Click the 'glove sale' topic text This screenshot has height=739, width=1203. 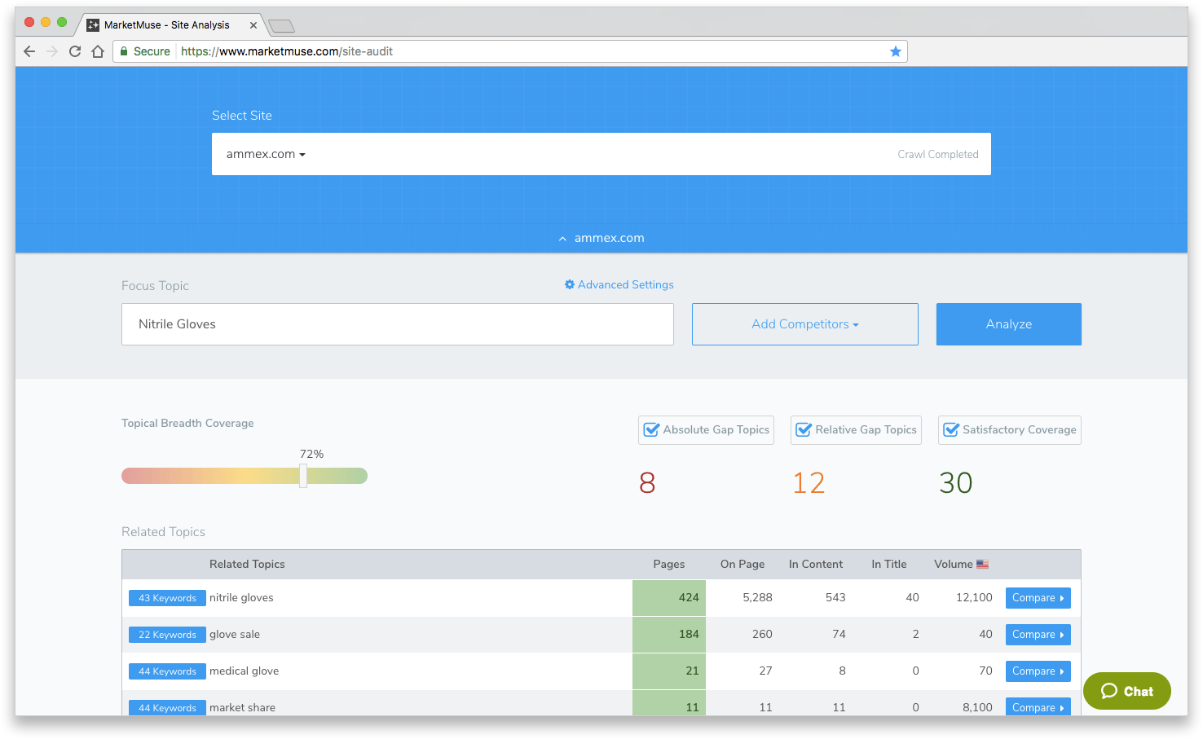coord(235,635)
